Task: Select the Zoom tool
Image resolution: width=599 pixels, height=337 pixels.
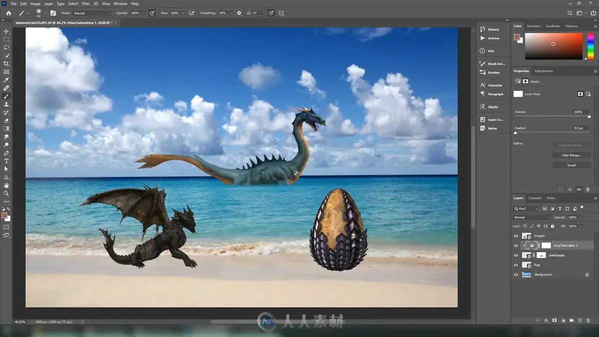Action: coord(6,193)
